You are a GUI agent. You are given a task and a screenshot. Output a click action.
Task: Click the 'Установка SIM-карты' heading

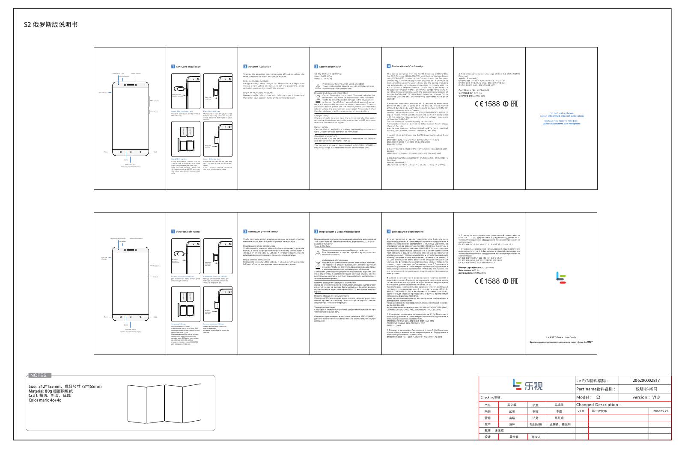188,232
